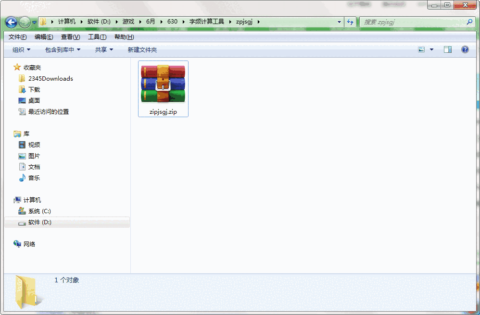480x315 pixels.
Task: Open the 音乐 library
Action: click(34, 178)
